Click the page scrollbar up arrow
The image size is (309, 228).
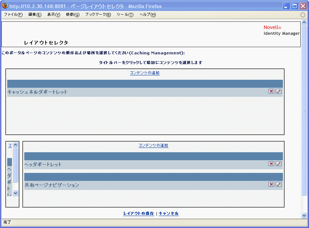click(304, 22)
